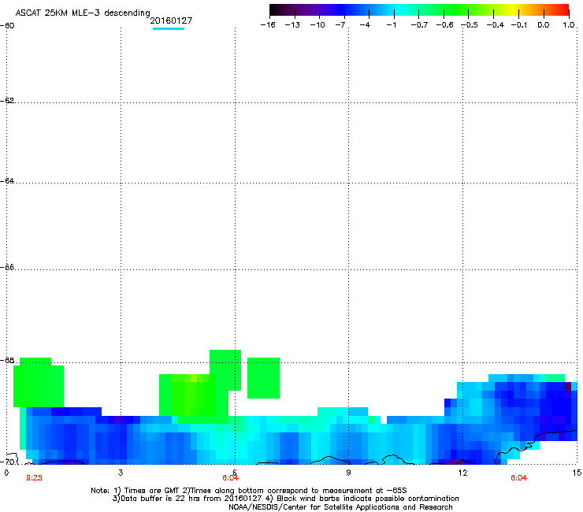This screenshot has height=512, width=583.
Task: Click the -0.7 color scale label
Action: pyautogui.click(x=419, y=25)
